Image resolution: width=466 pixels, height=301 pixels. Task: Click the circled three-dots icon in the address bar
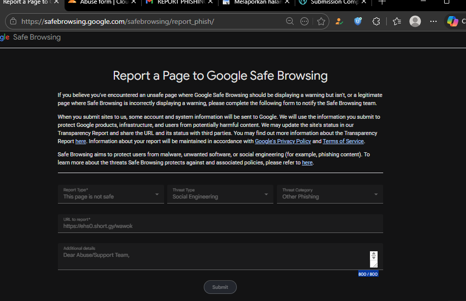tap(304, 21)
